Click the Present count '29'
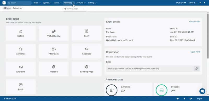The height and width of the screenshot is (101, 209). (173, 91)
